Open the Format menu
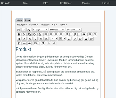116x98 pixels. coord(34,25)
